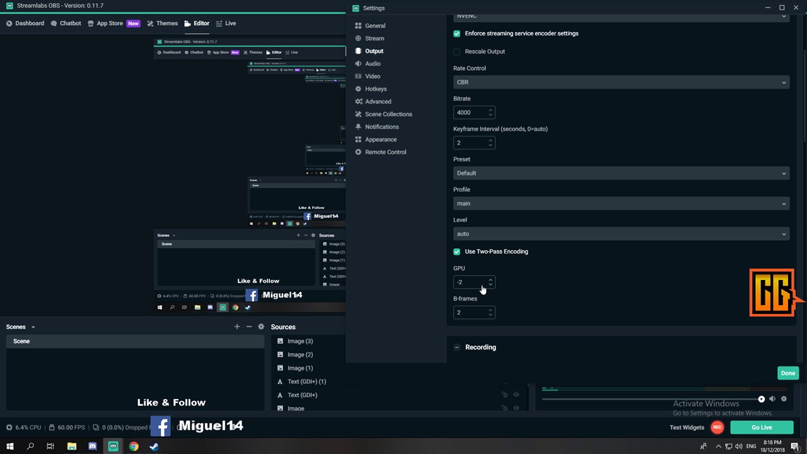Click the Go Live button

(762, 428)
